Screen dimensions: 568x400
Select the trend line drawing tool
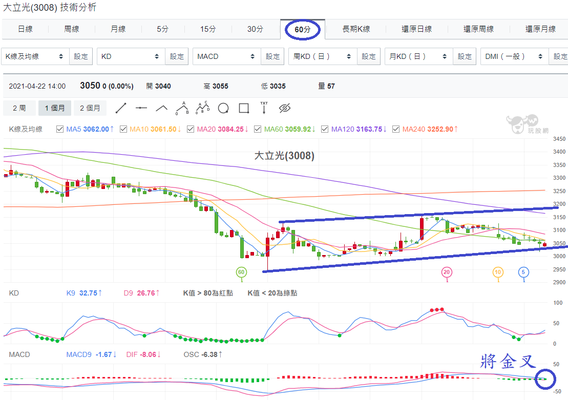tap(121, 108)
